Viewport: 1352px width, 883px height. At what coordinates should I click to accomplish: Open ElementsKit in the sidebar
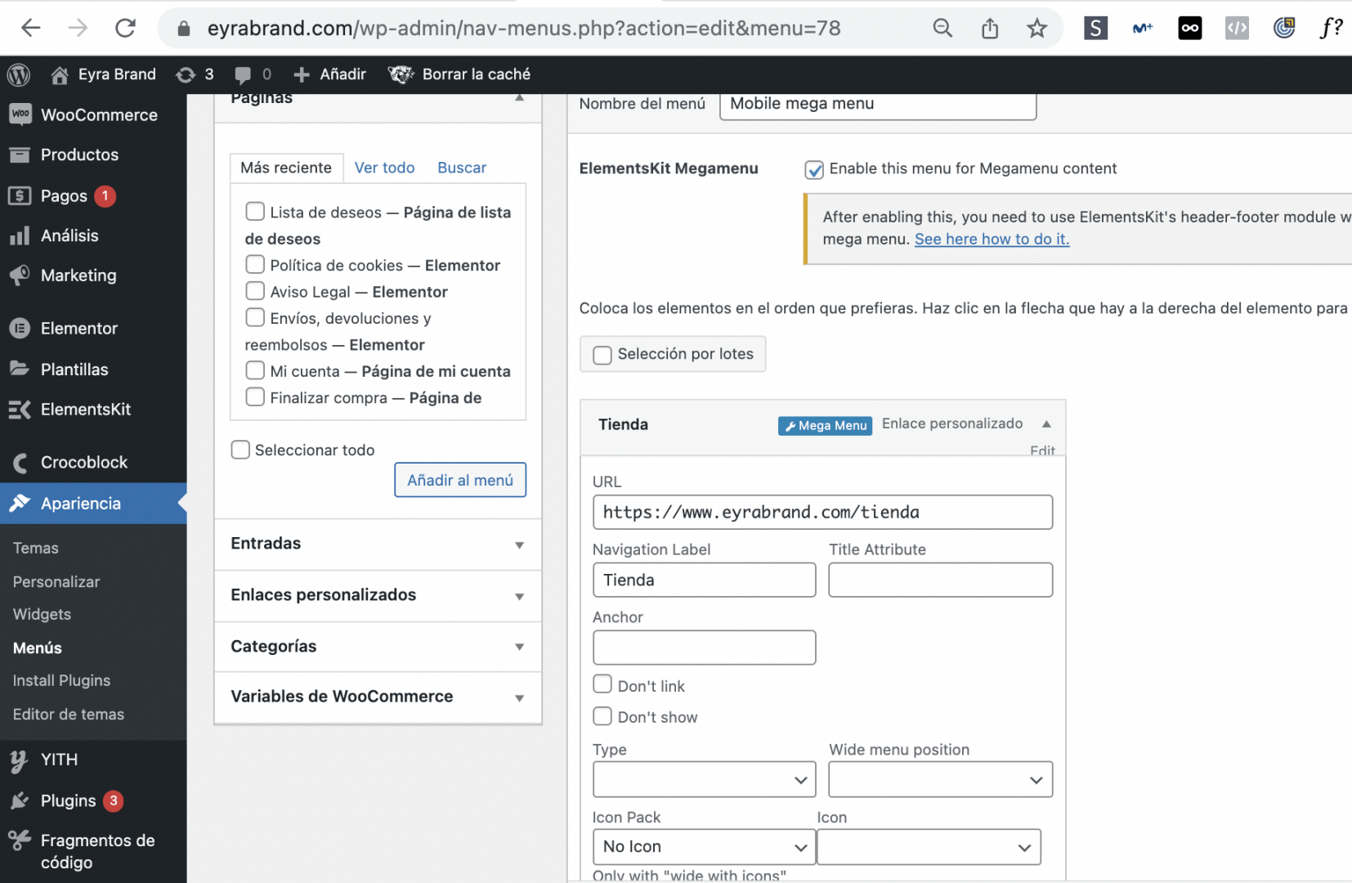pyautogui.click(x=93, y=410)
